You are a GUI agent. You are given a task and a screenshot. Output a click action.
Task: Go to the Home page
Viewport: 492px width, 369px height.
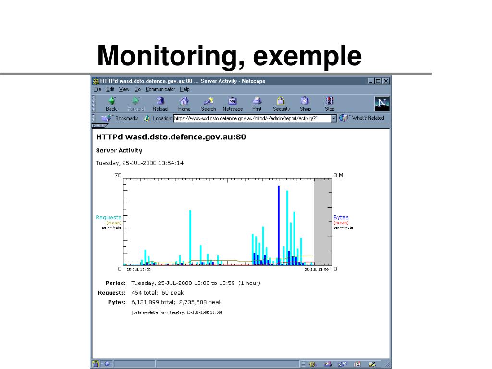click(x=184, y=104)
